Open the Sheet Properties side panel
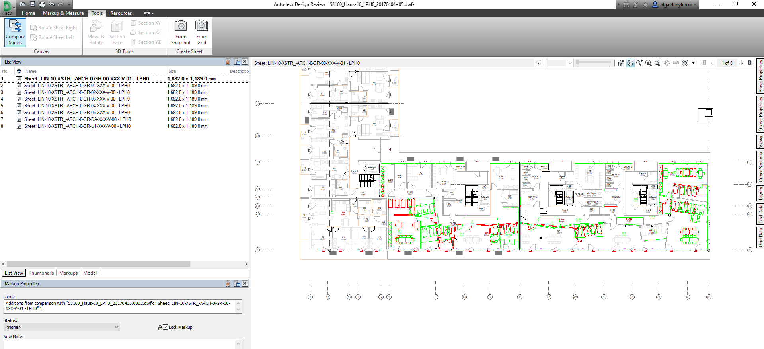Viewport: 764px width, 349px height. point(760,76)
